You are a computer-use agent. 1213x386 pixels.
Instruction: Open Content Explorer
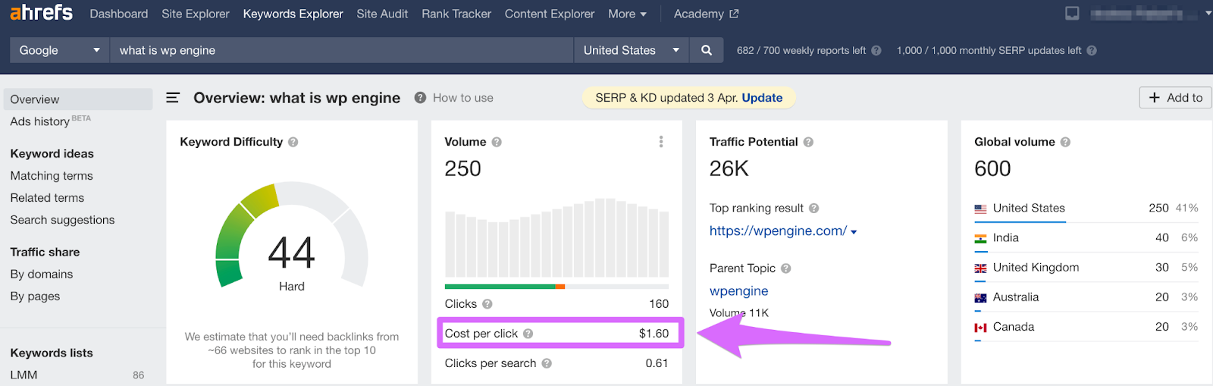(550, 14)
